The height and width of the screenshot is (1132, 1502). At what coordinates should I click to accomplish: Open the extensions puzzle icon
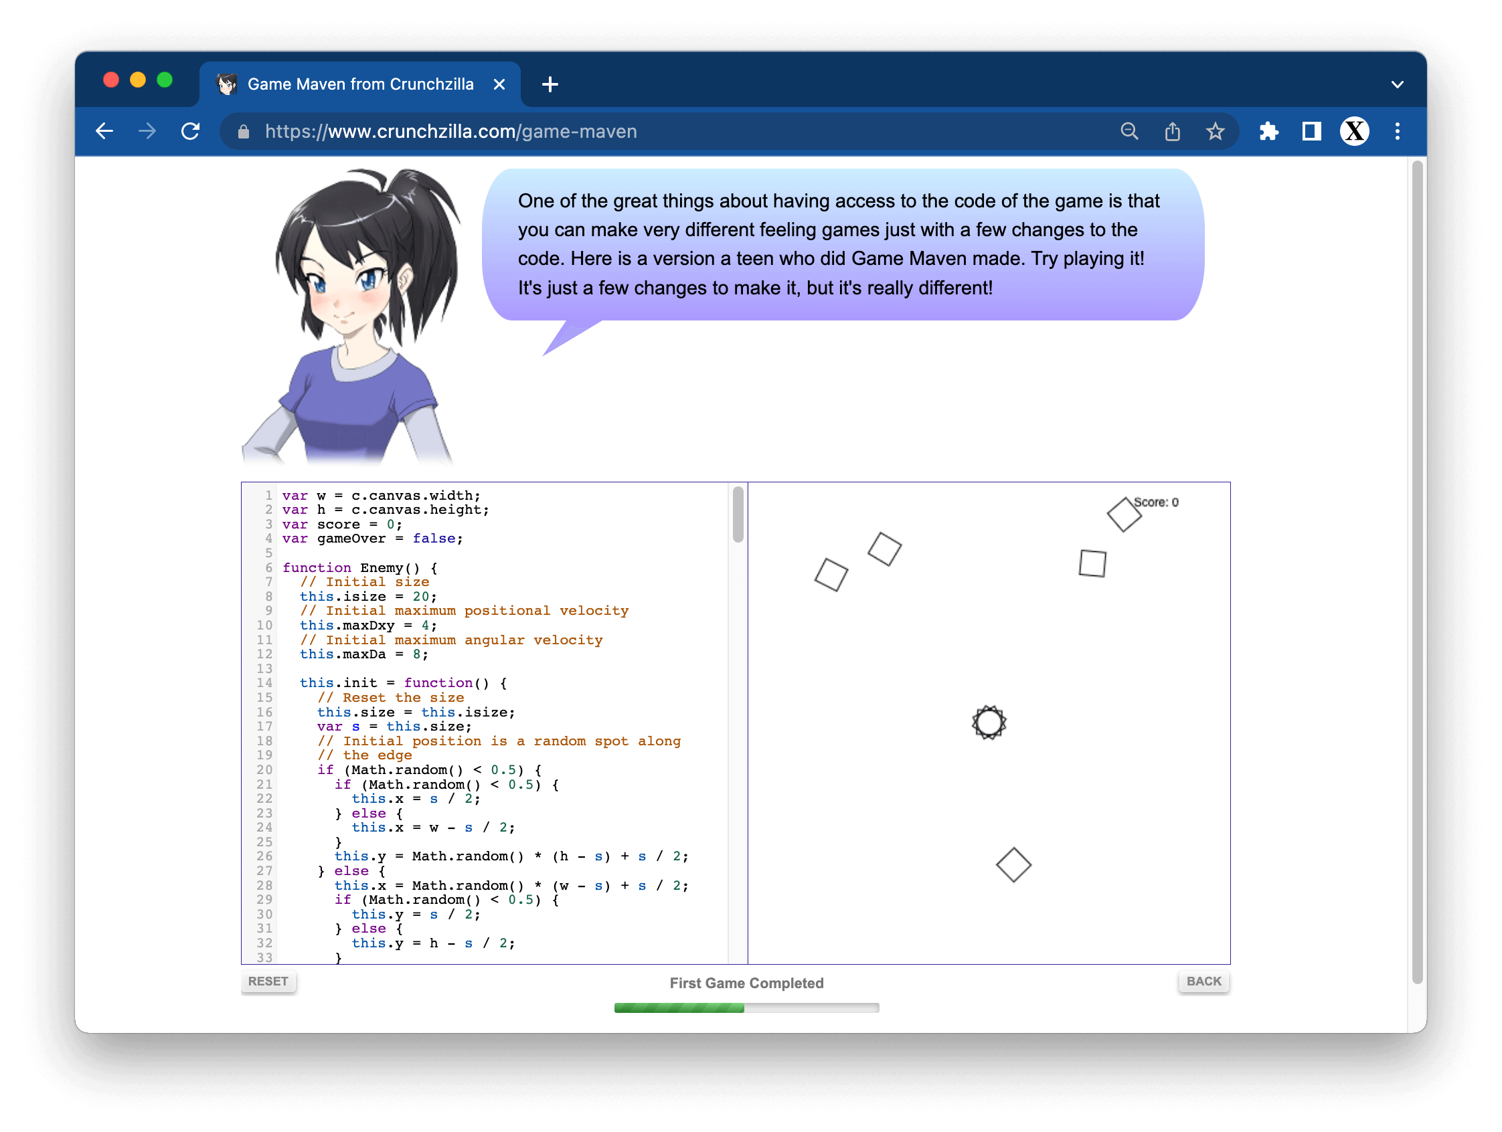[x=1268, y=131]
